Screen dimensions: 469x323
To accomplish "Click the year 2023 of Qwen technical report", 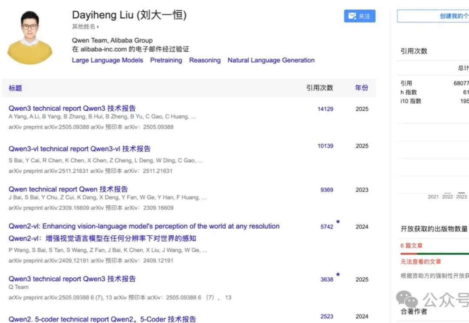I will pos(362,190).
